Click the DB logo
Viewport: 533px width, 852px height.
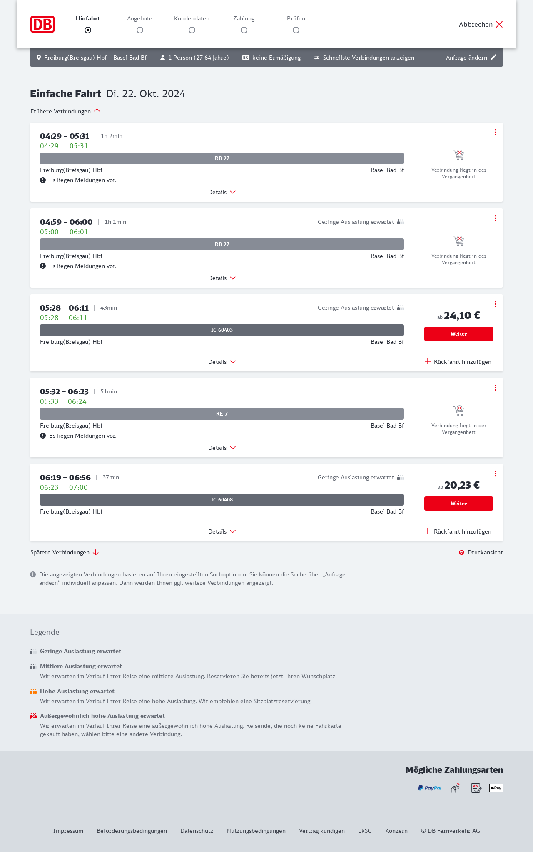tap(42, 24)
